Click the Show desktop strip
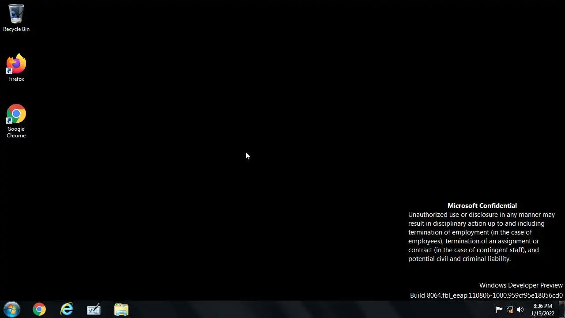The image size is (565, 318). (562, 310)
